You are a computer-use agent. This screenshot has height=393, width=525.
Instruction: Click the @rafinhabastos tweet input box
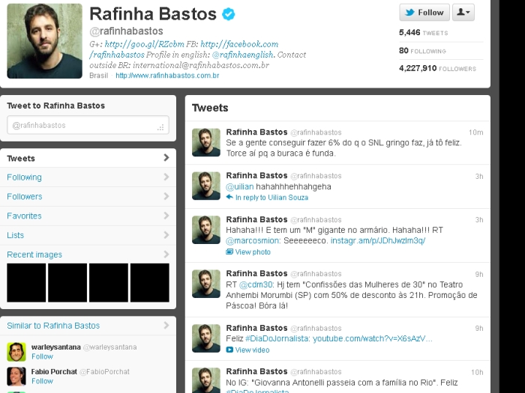pos(88,125)
